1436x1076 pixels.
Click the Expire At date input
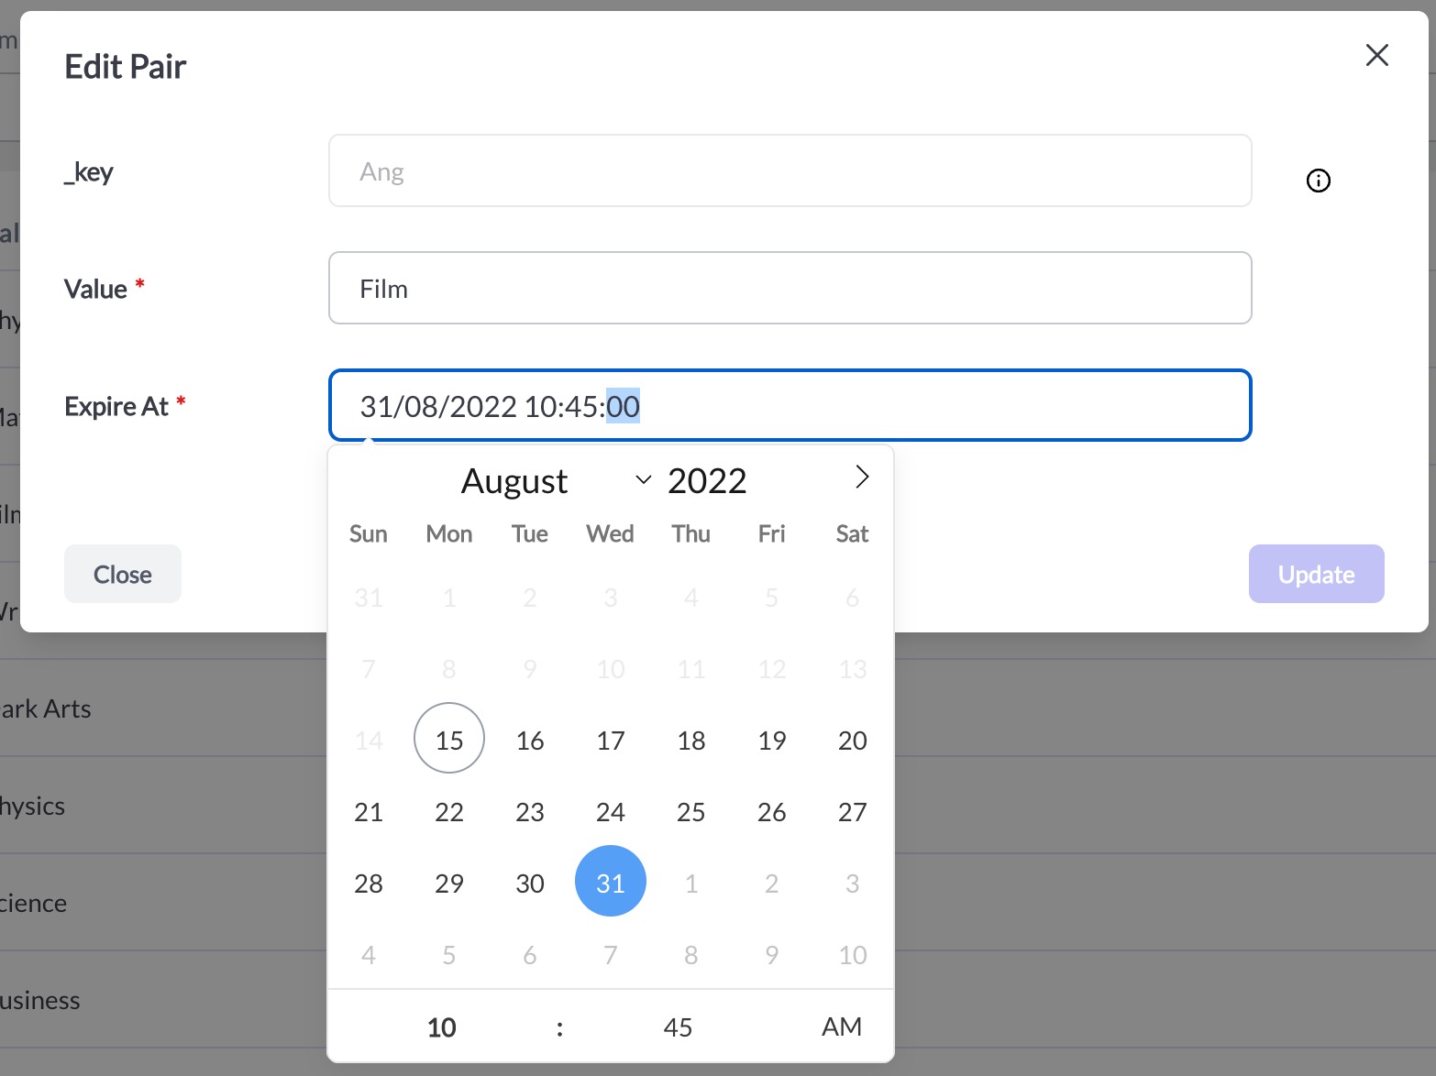(x=790, y=405)
